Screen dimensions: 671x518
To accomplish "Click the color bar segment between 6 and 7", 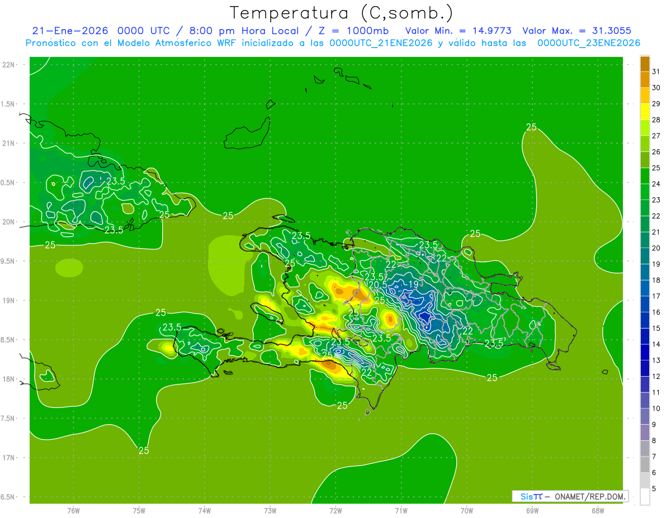I will coord(645,464).
